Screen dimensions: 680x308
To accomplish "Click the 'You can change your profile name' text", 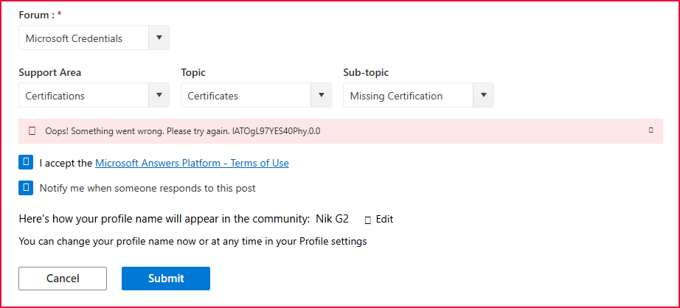I will 192,241.
